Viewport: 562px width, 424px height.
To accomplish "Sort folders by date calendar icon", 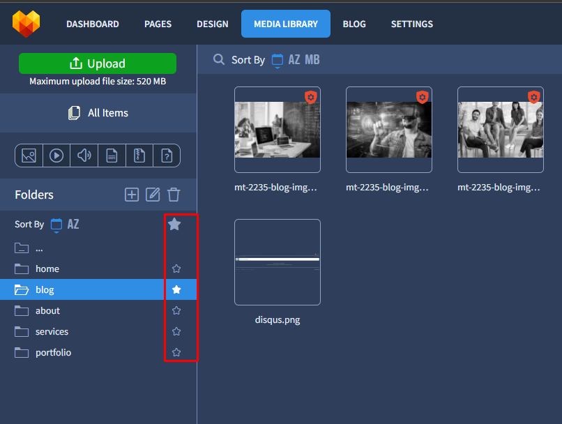I will (56, 225).
